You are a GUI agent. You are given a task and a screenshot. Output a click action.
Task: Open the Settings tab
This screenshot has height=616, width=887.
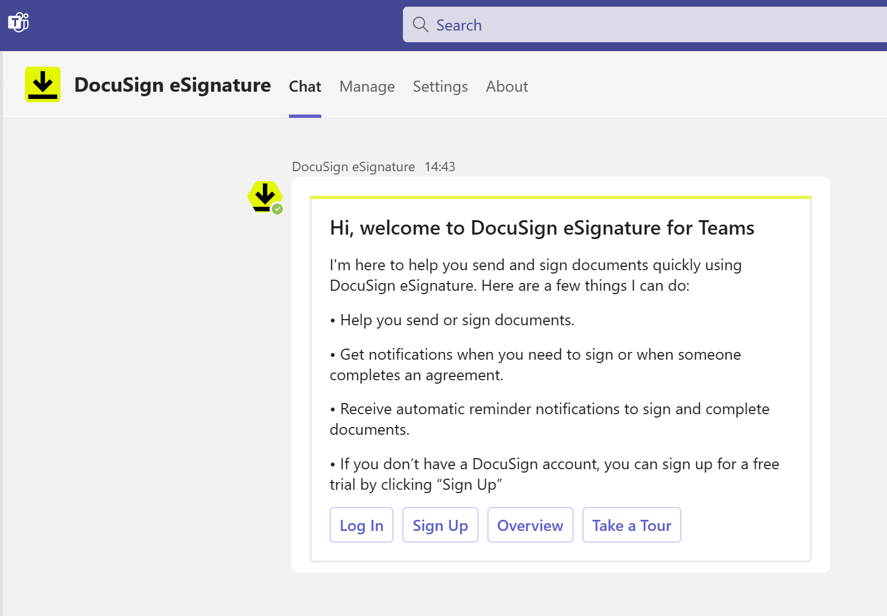(x=440, y=87)
